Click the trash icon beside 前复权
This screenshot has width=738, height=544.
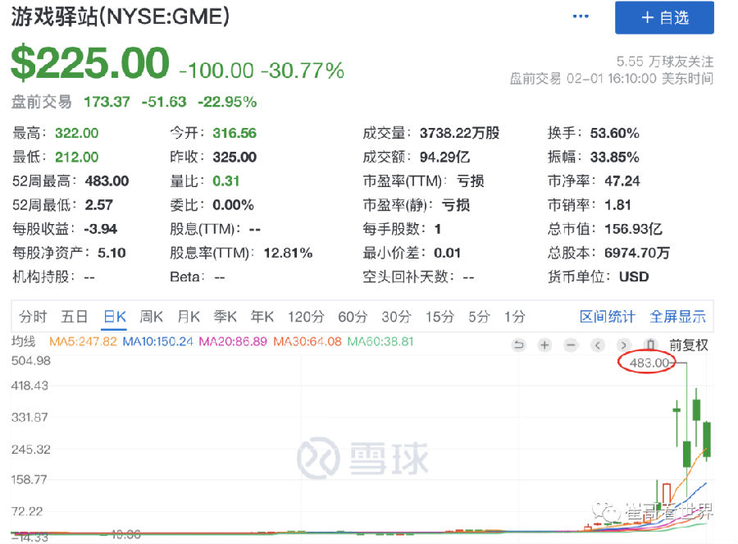click(650, 345)
